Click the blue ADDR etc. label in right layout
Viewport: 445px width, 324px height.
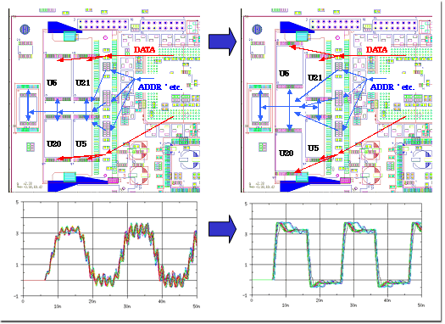point(392,87)
